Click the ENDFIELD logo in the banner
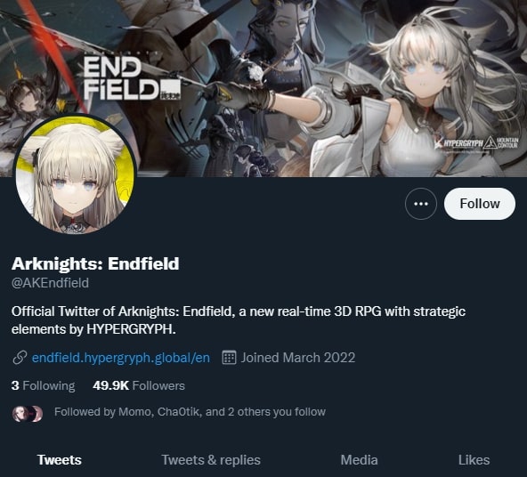Image resolution: width=527 pixels, height=477 pixels. 132,78
